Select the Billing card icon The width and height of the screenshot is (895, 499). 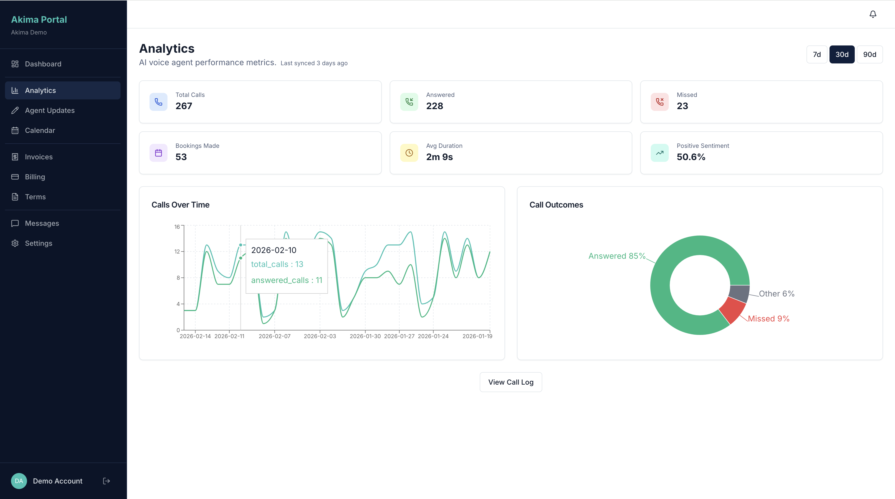tap(15, 177)
